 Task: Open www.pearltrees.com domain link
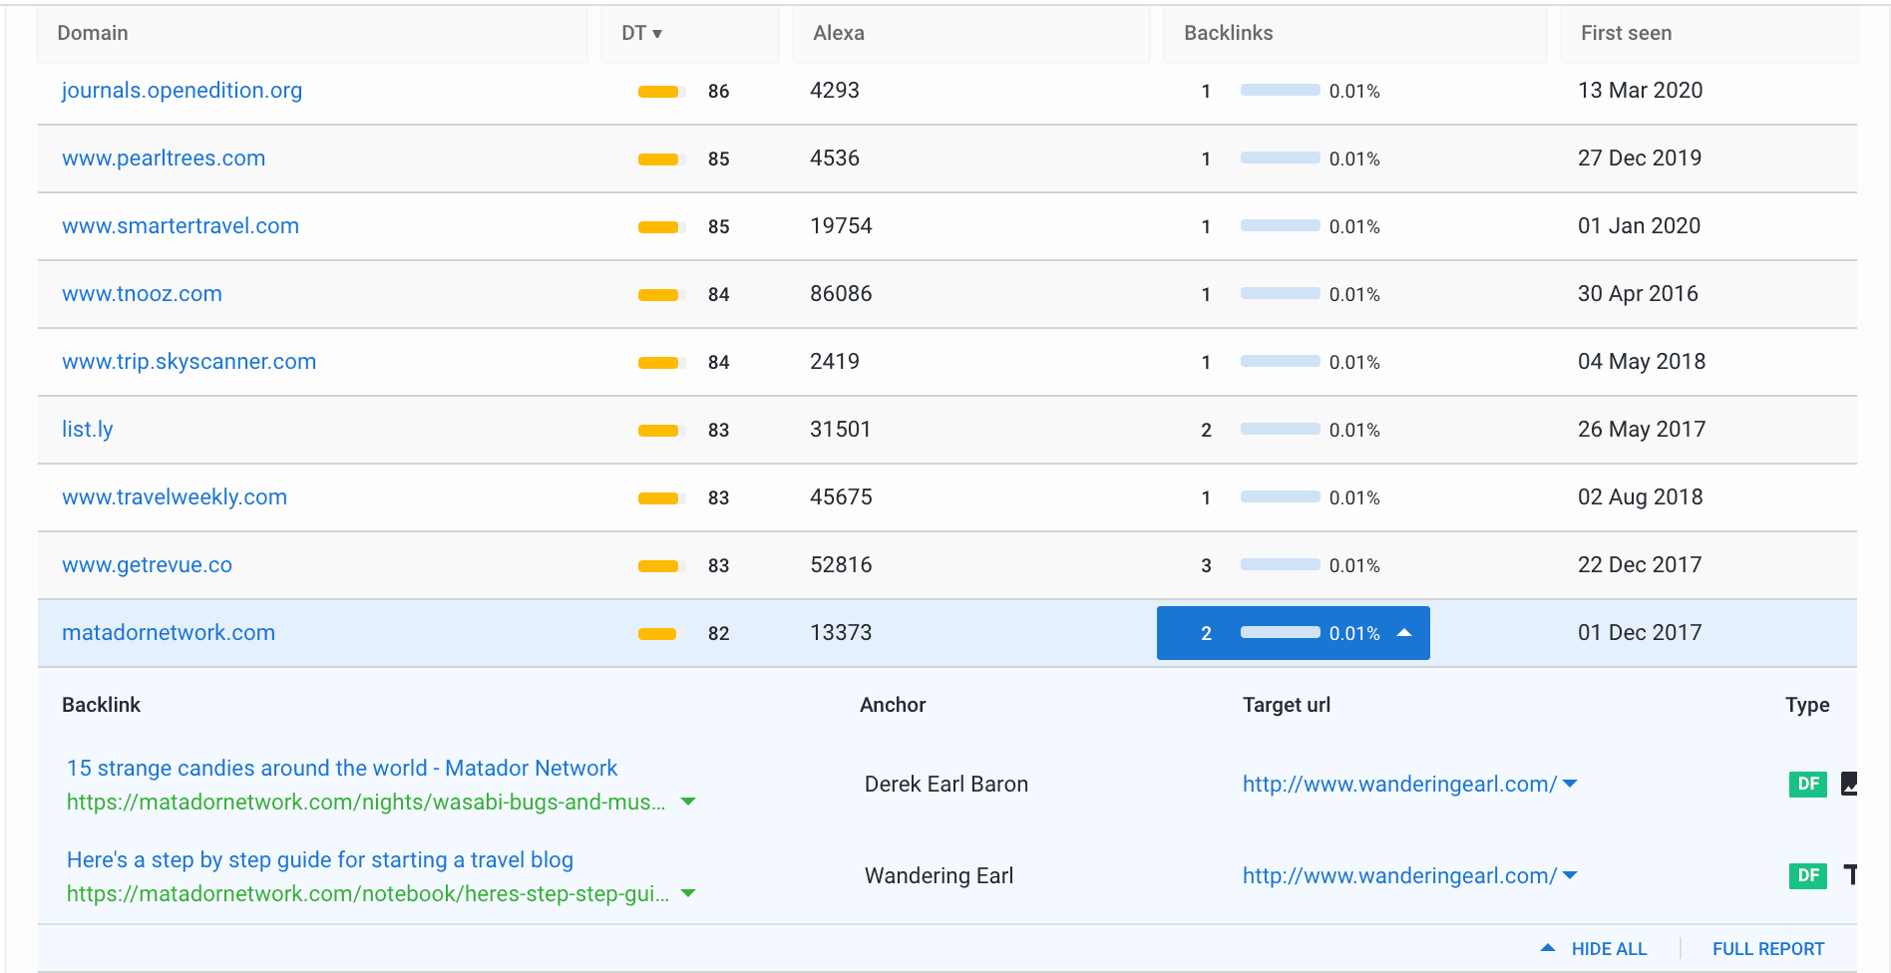click(164, 159)
